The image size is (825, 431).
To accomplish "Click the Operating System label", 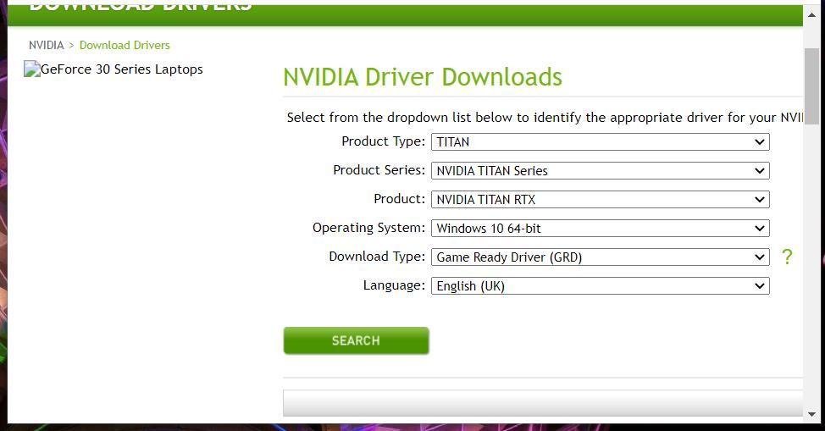I will point(368,228).
